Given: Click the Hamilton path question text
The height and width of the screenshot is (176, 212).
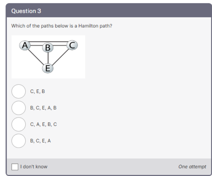Looking at the screenshot, I should point(62,26).
